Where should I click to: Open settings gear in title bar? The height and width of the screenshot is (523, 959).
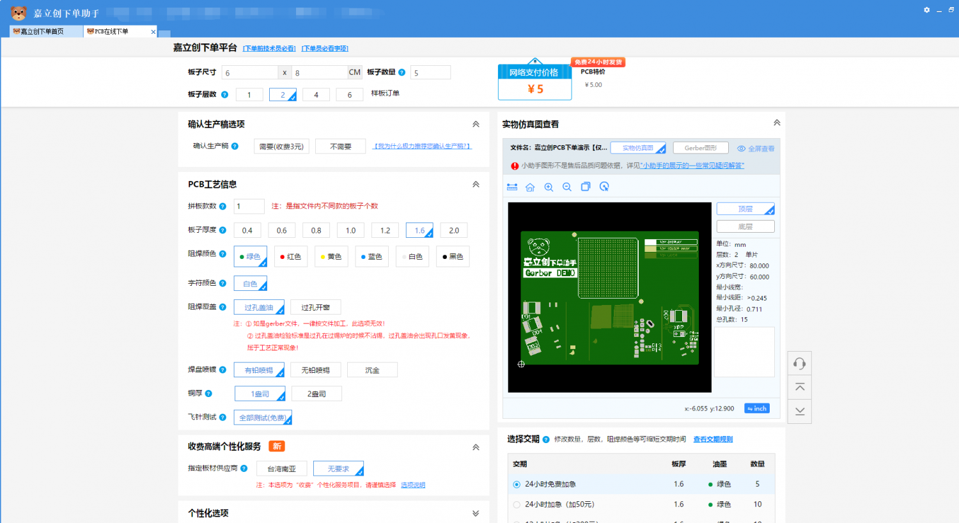coord(926,10)
